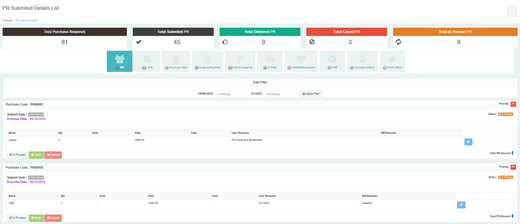
Task: Select the House Keeping icon tile
Action: [x=240, y=61]
